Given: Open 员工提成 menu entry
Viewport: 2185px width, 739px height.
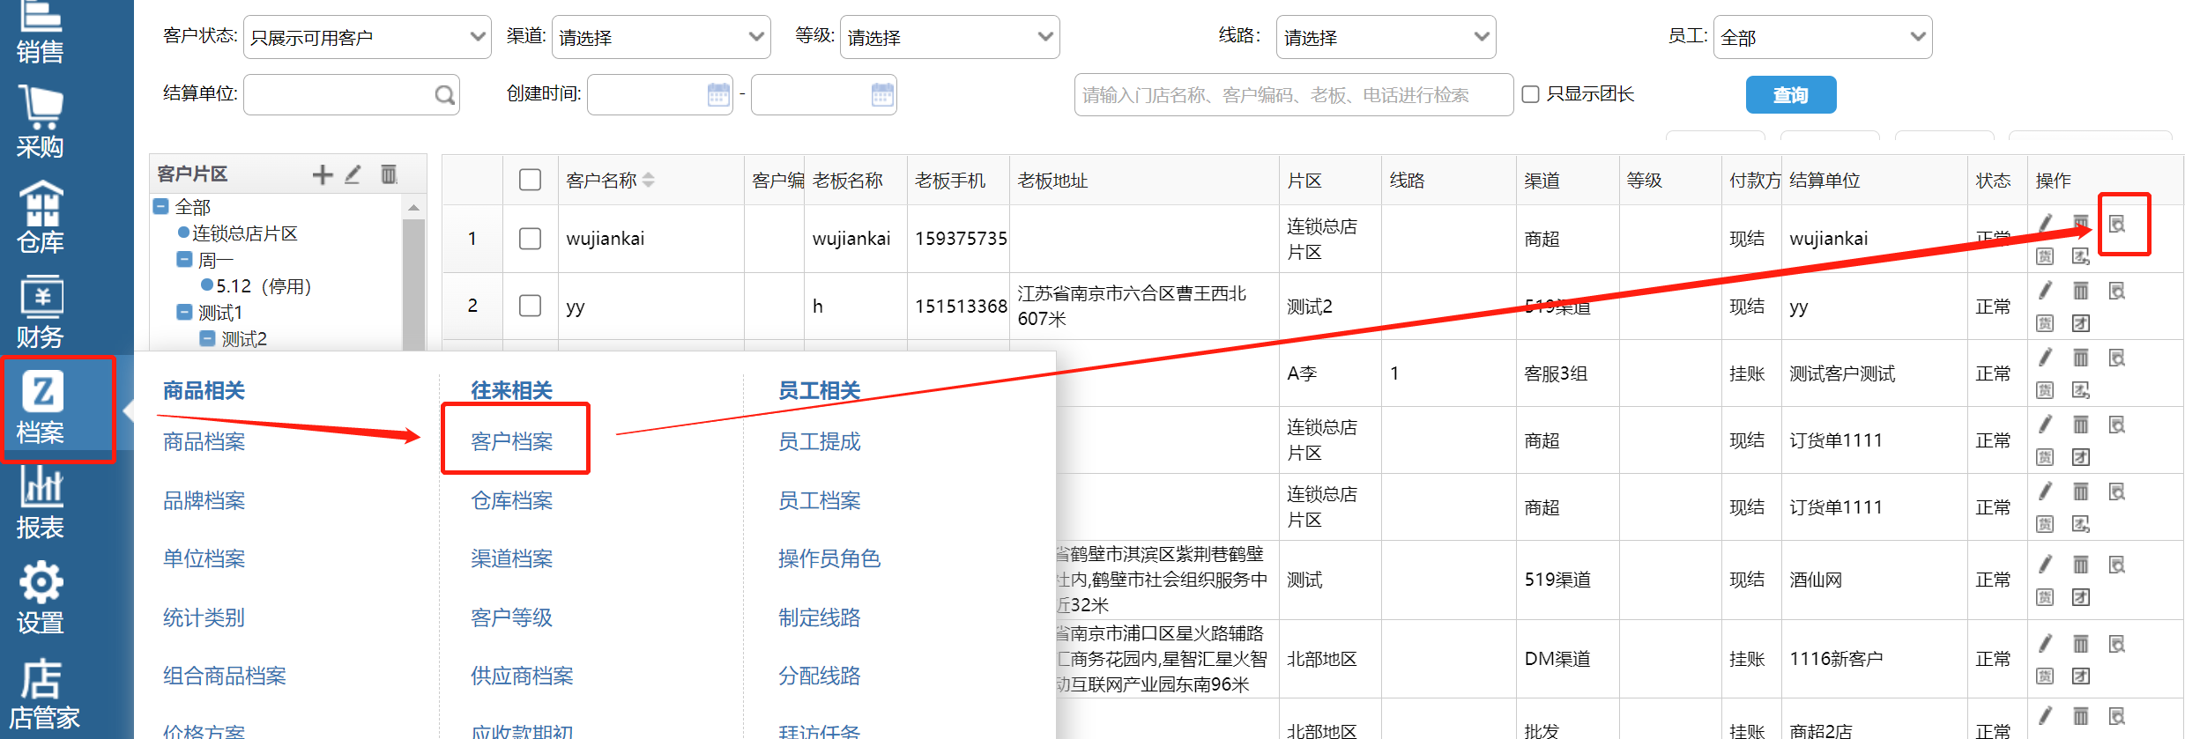Looking at the screenshot, I should [819, 441].
